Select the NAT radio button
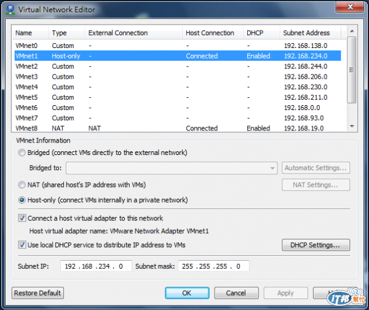 click(22, 185)
